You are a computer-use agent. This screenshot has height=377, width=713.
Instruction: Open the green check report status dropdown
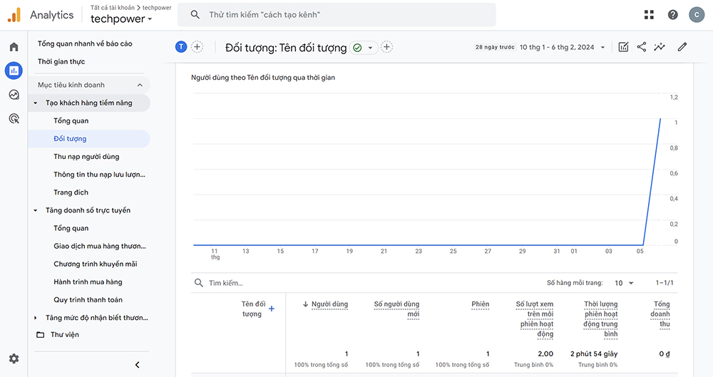363,48
